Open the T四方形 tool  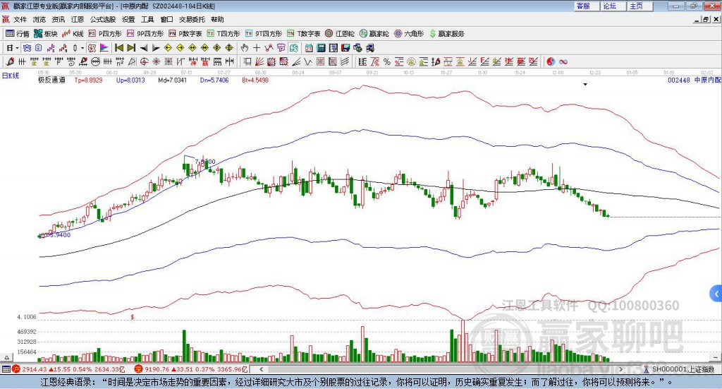coord(224,34)
